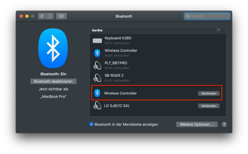This screenshot has width=248, height=154.
Task: Click the „MacBook Pro" visible name text
Action: tap(53, 96)
